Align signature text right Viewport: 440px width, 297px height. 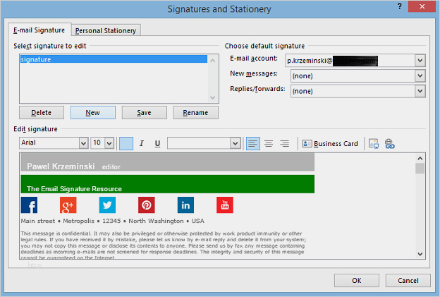point(285,143)
